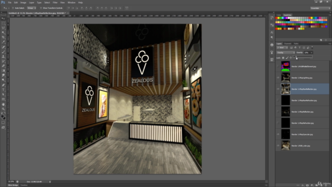Select the Gradient tool
The height and width of the screenshot is (187, 332).
[x=3, y=71]
